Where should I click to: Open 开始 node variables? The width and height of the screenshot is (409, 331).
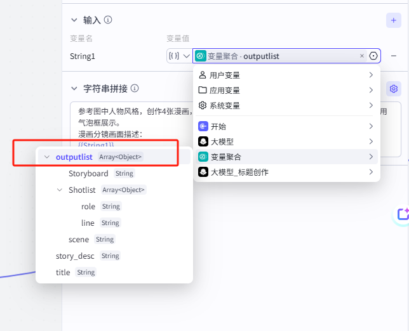tap(286, 127)
